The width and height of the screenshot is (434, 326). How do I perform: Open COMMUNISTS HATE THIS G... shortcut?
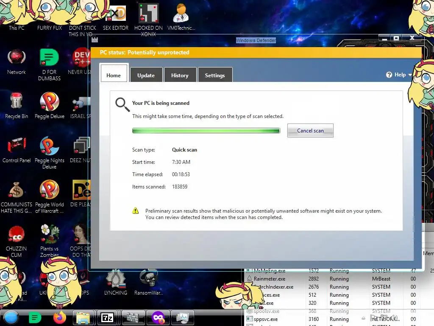(x=17, y=197)
